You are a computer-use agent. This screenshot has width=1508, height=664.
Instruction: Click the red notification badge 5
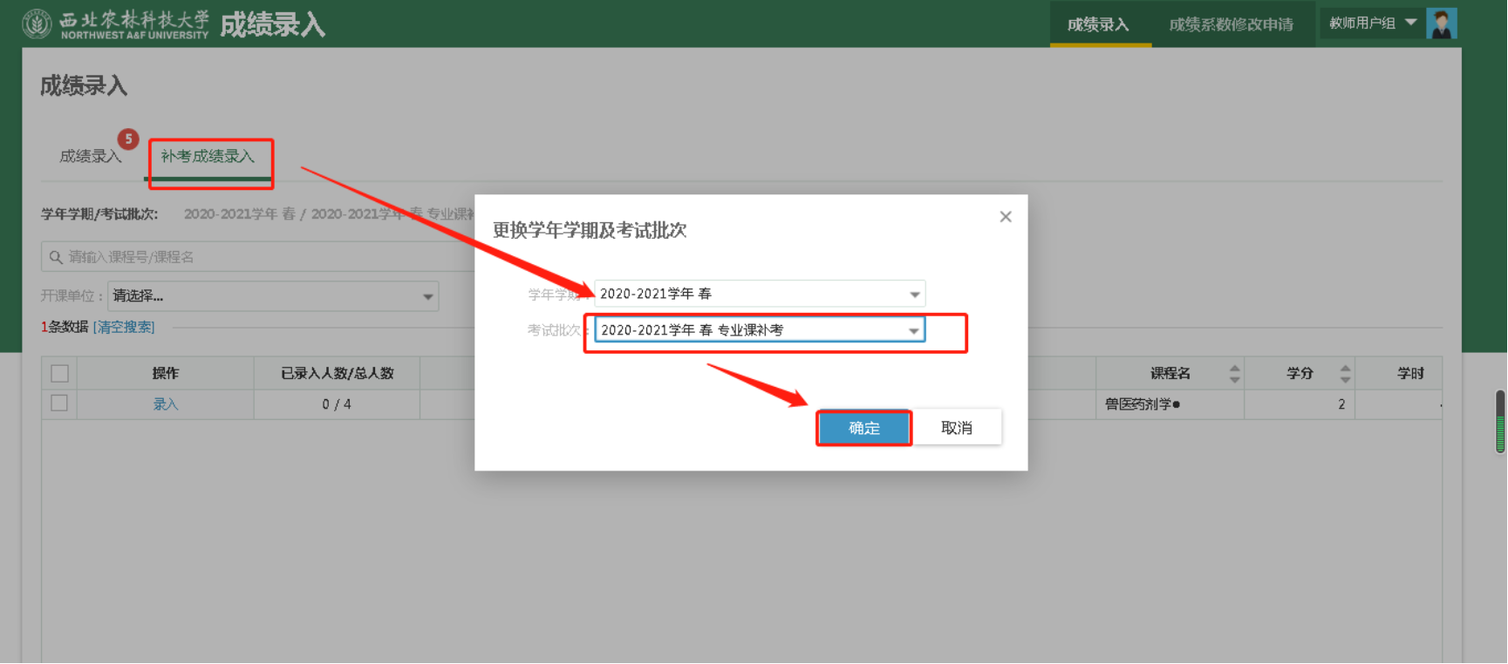pyautogui.click(x=128, y=139)
